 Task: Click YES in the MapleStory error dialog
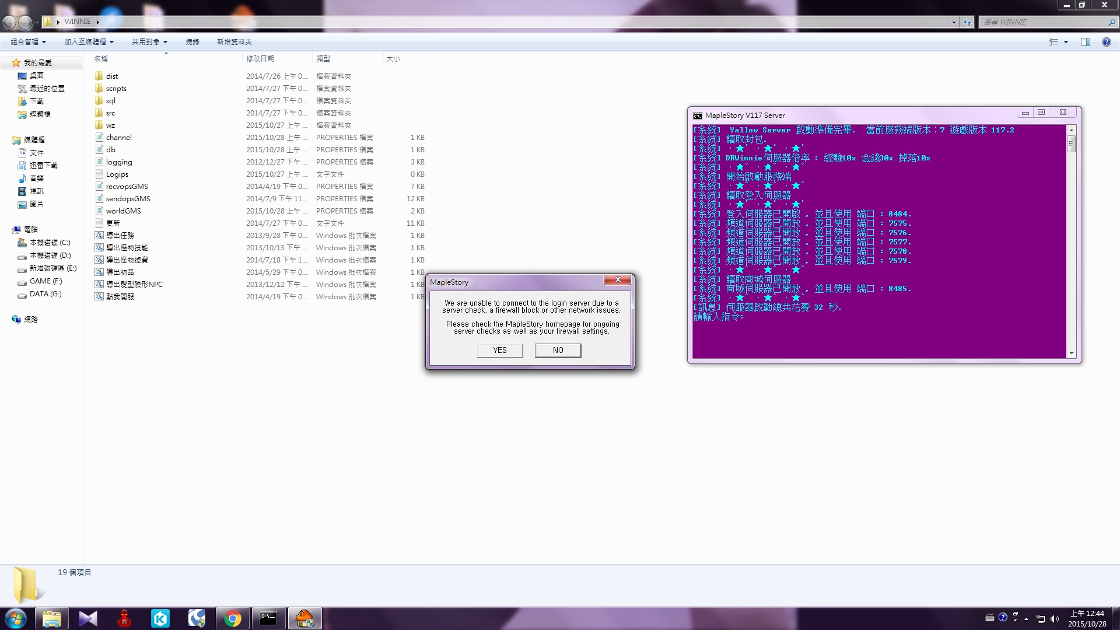click(499, 350)
